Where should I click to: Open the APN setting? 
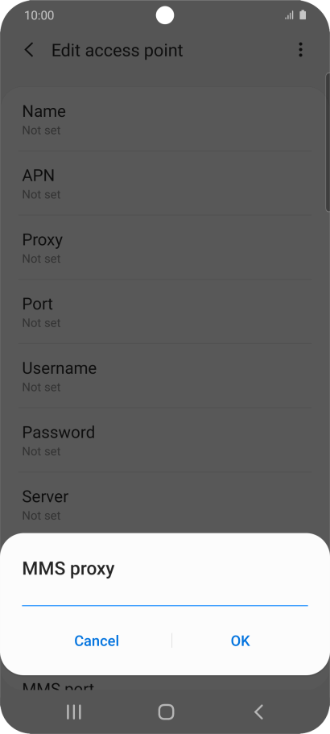(165, 184)
